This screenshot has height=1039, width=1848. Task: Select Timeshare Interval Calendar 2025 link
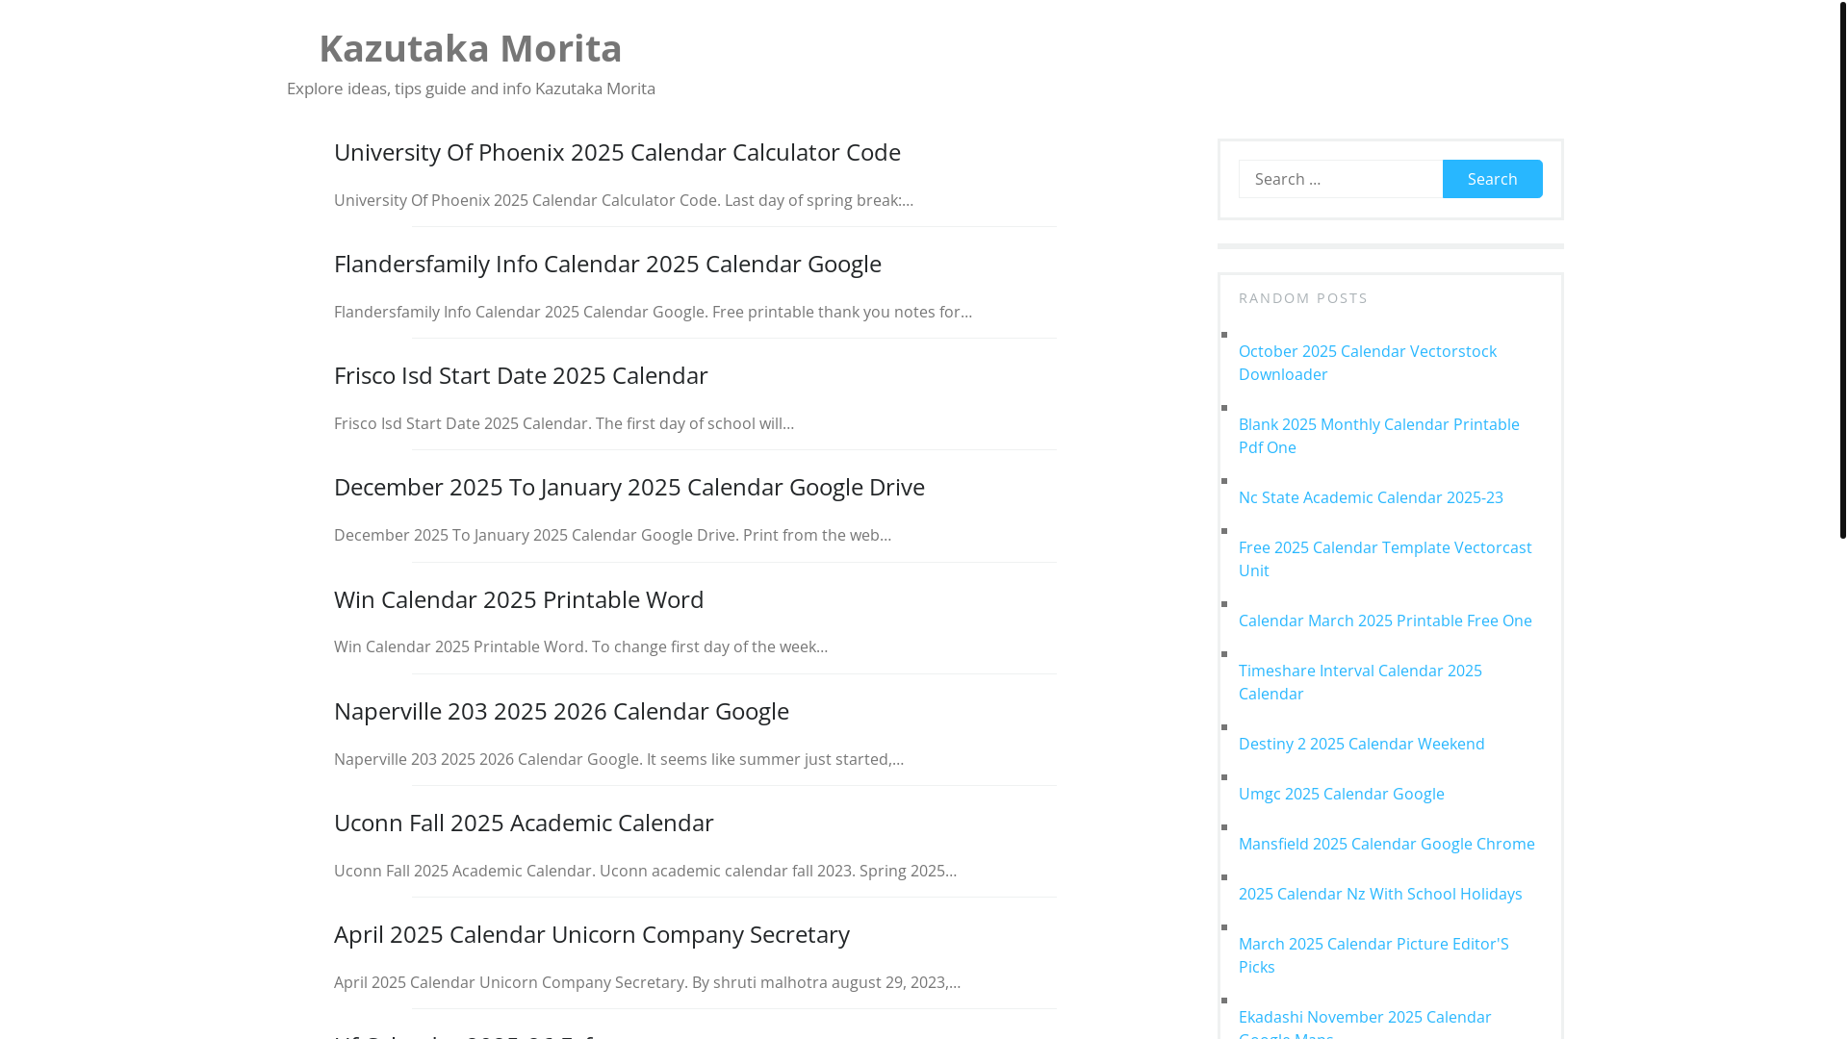coord(1360,682)
